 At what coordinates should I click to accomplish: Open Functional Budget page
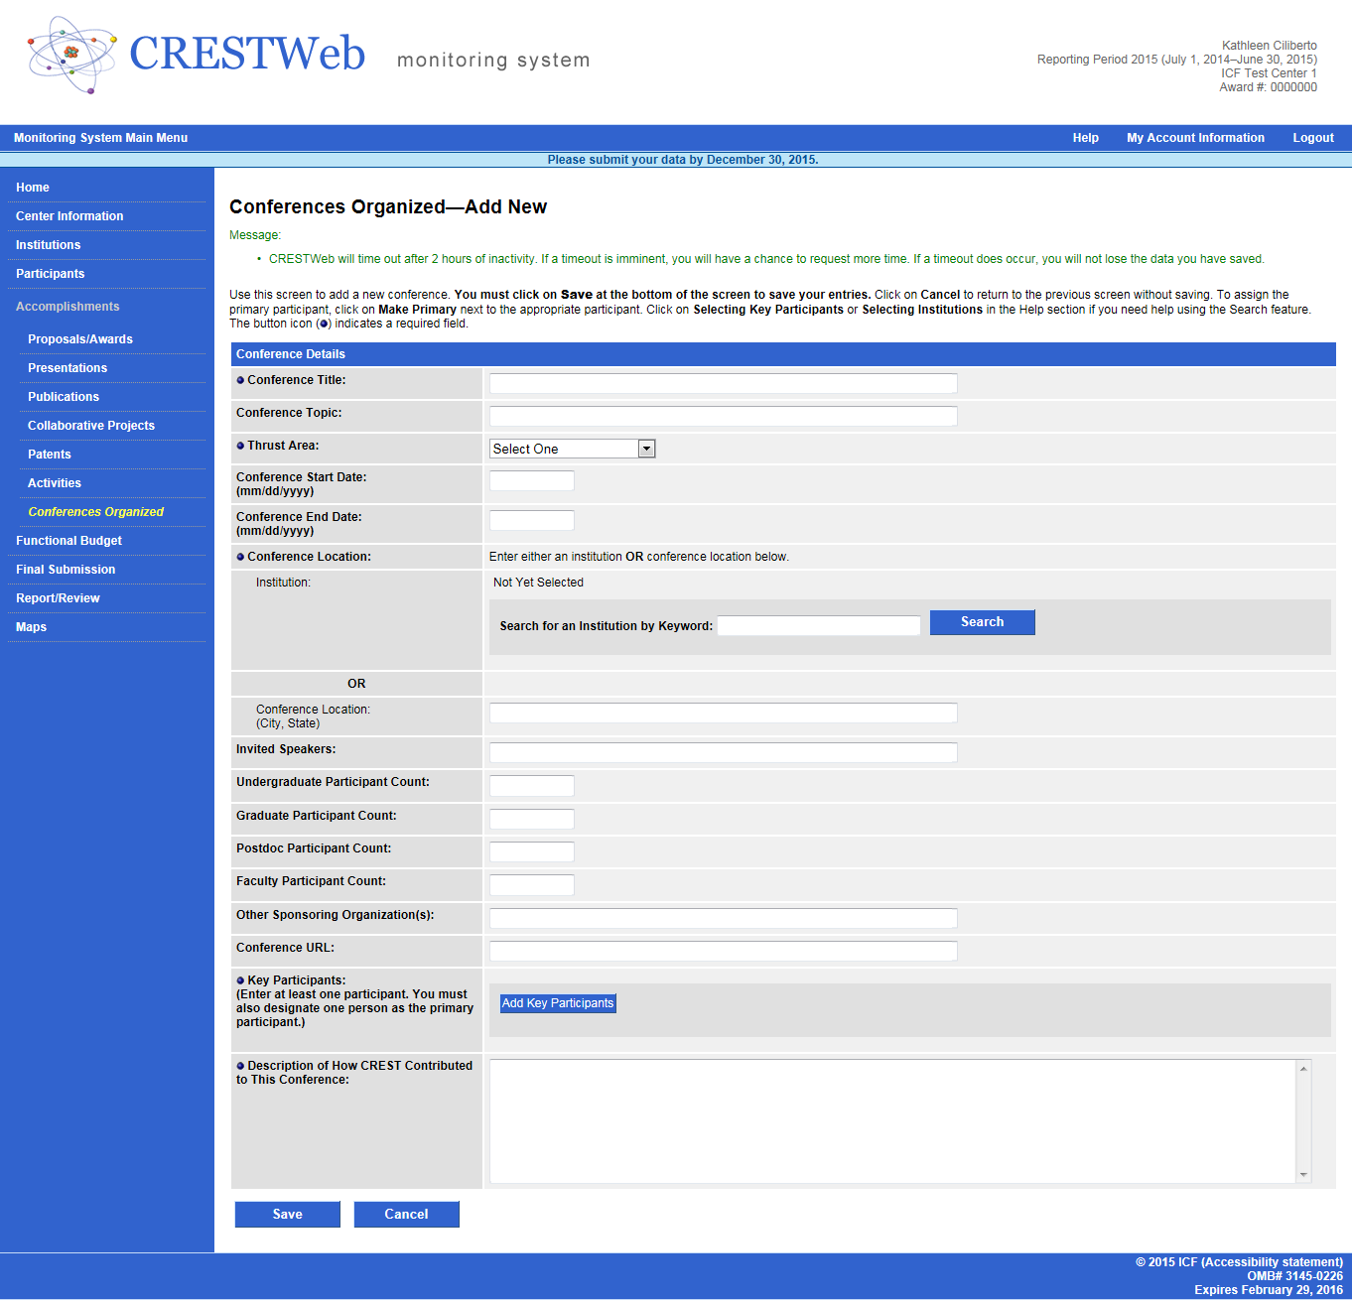tap(69, 541)
